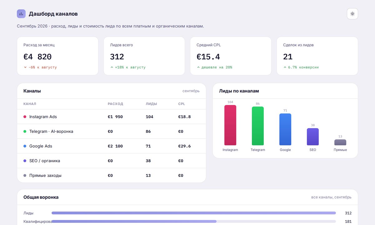375x225 pixels.
Task: Click the Канал column header
Action: (30, 104)
